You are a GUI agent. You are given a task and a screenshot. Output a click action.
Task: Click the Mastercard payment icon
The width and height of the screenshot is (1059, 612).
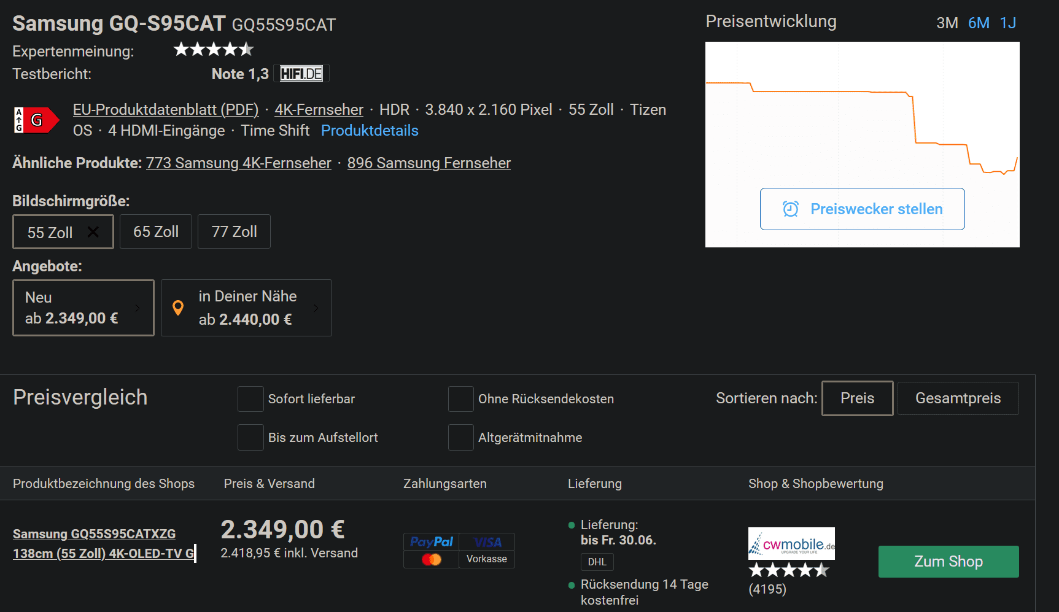click(x=431, y=559)
